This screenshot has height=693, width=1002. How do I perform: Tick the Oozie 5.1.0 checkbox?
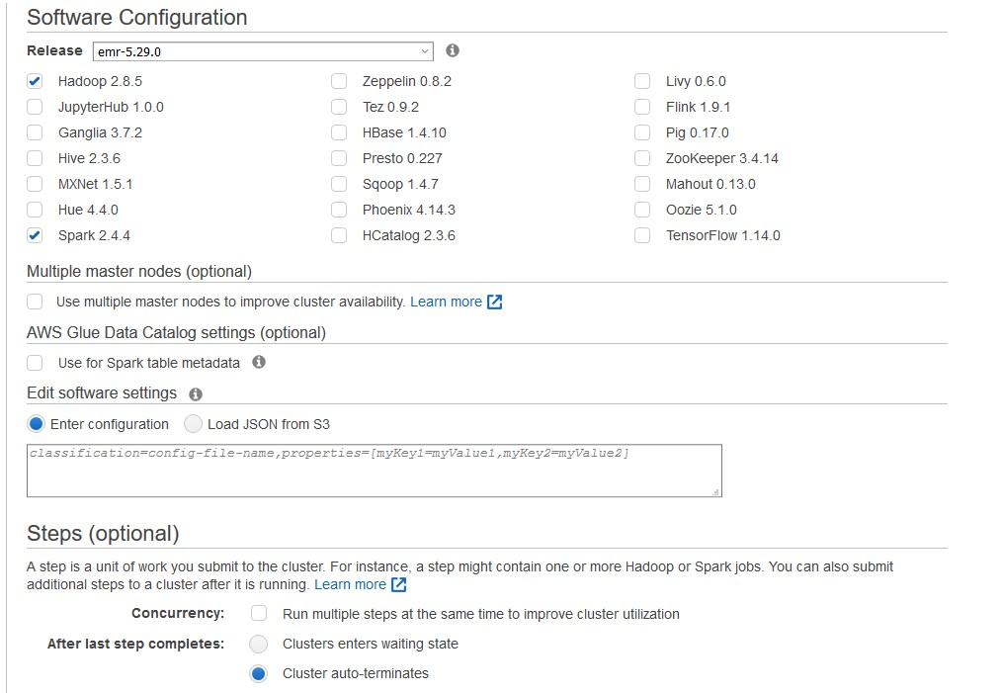(x=642, y=210)
